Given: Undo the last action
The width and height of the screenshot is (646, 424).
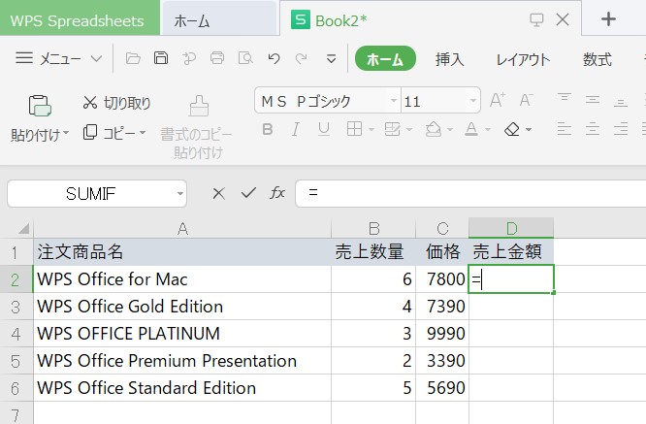Looking at the screenshot, I should coord(274,58).
